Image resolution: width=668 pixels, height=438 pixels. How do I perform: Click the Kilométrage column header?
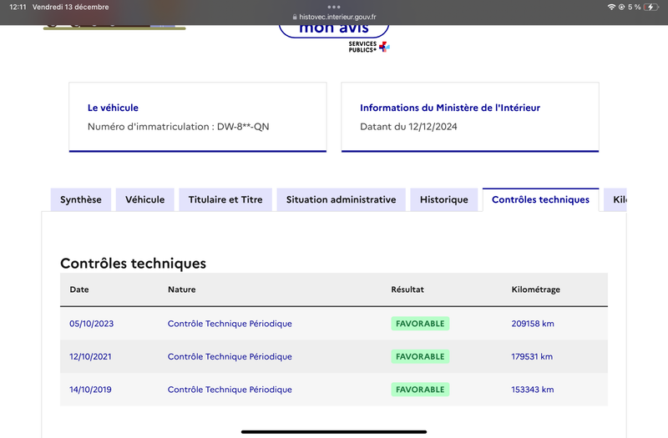pyautogui.click(x=535, y=289)
